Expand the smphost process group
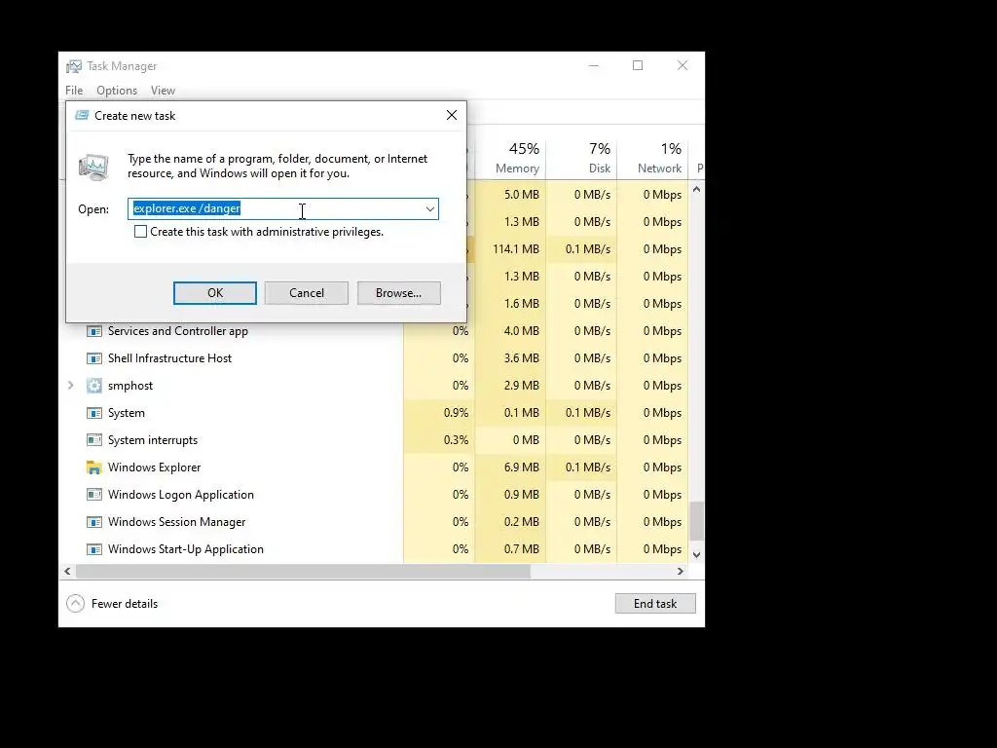The image size is (997, 748). (x=70, y=386)
